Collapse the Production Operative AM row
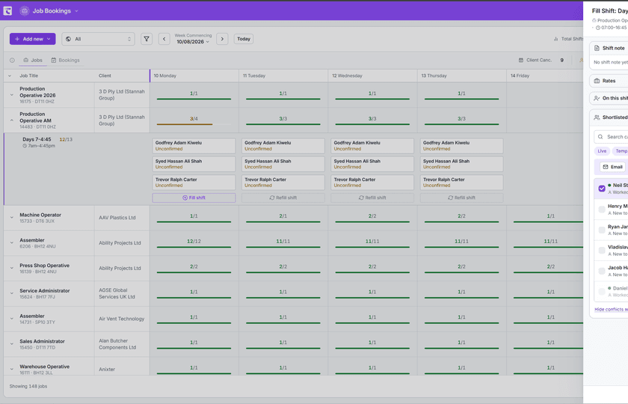Screen dimensions: 628x404 click(12, 120)
